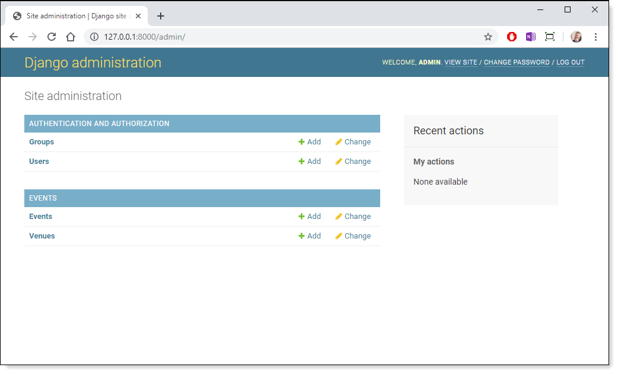Maximize the browser window
The image size is (618, 374).
click(x=568, y=10)
